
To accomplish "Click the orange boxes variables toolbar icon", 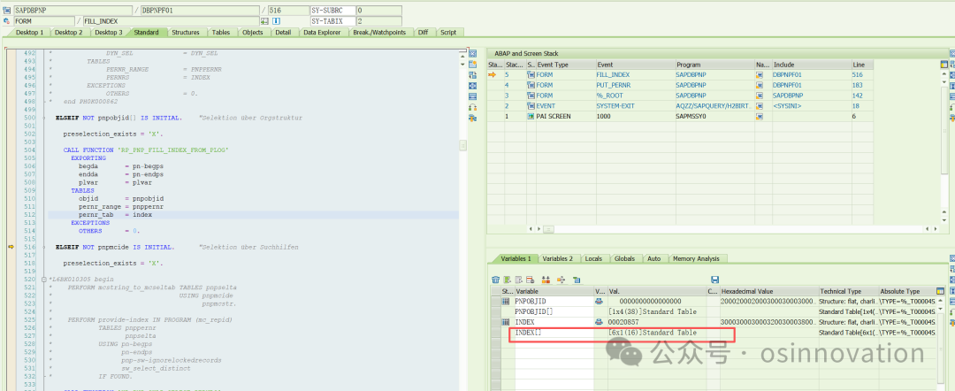I will 546,280.
